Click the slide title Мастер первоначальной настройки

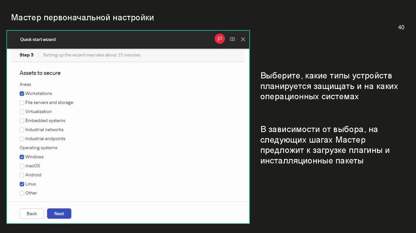(82, 17)
